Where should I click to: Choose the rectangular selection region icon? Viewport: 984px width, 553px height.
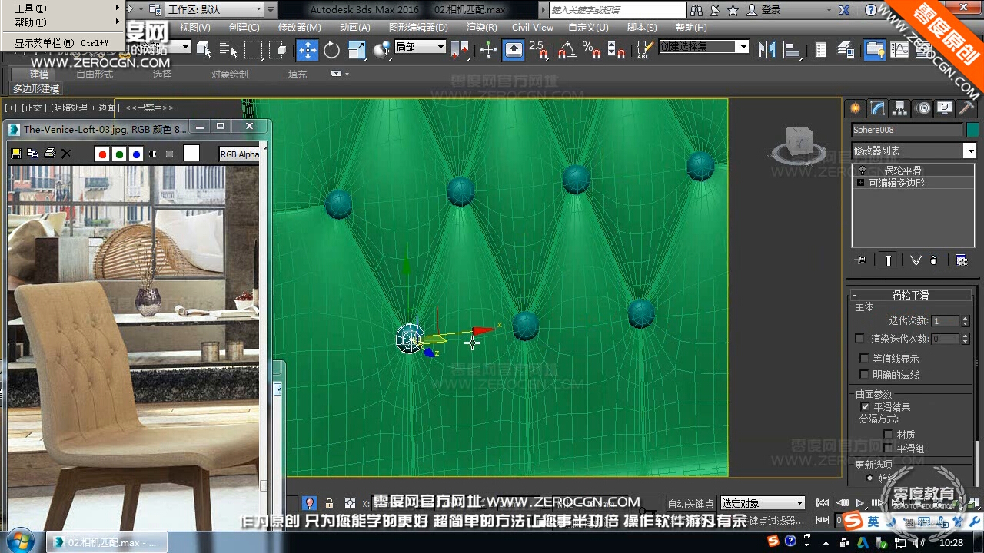pos(254,50)
